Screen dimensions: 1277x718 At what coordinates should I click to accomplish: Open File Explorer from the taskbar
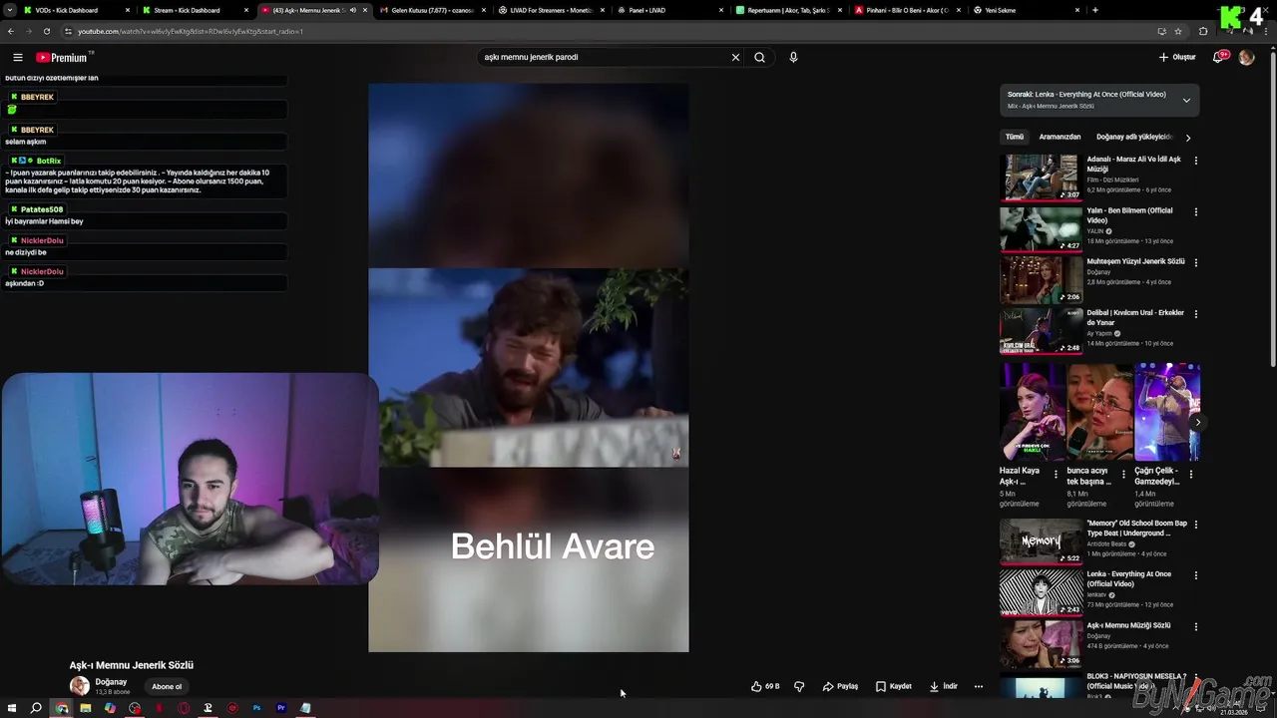click(86, 708)
